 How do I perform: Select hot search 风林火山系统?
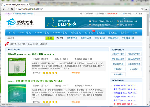[x=100, y=38]
